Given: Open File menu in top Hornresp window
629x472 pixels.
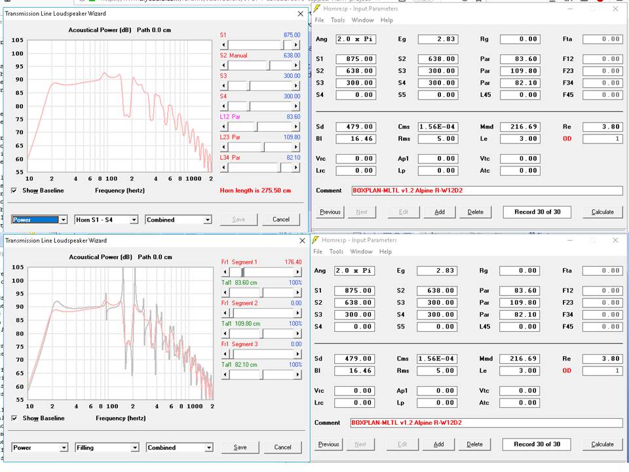Looking at the screenshot, I should 319,20.
